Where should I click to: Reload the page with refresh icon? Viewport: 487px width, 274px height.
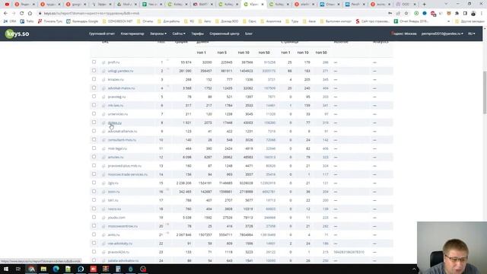(22, 14)
